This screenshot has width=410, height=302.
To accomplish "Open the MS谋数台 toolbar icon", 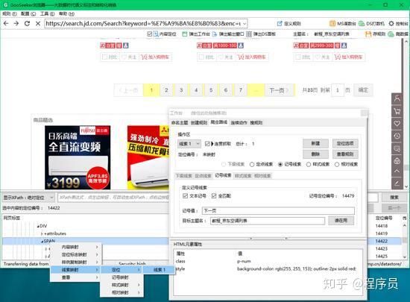I will tap(332, 24).
